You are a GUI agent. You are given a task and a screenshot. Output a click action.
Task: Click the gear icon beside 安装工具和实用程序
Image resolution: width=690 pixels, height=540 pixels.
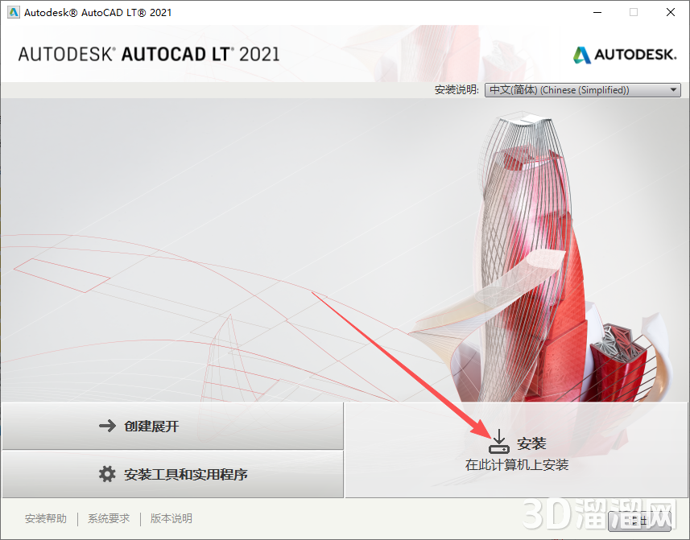tap(107, 475)
